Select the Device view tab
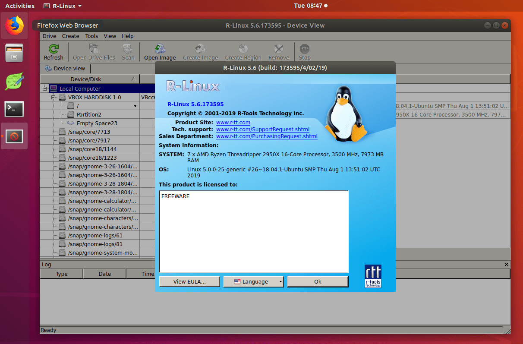Screen dimensions: 523x344 pos(65,68)
